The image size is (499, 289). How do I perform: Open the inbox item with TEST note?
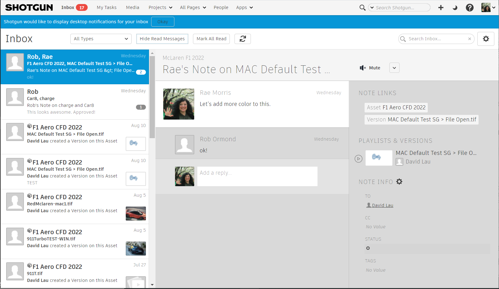[75, 172]
